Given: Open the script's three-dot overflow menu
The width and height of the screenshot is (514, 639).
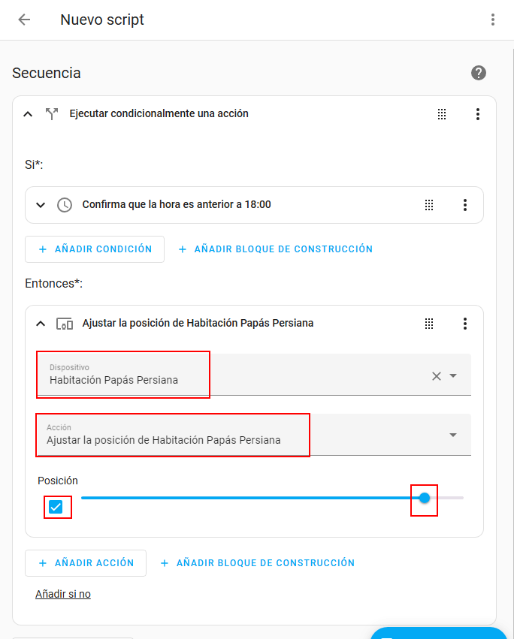Looking at the screenshot, I should [493, 20].
